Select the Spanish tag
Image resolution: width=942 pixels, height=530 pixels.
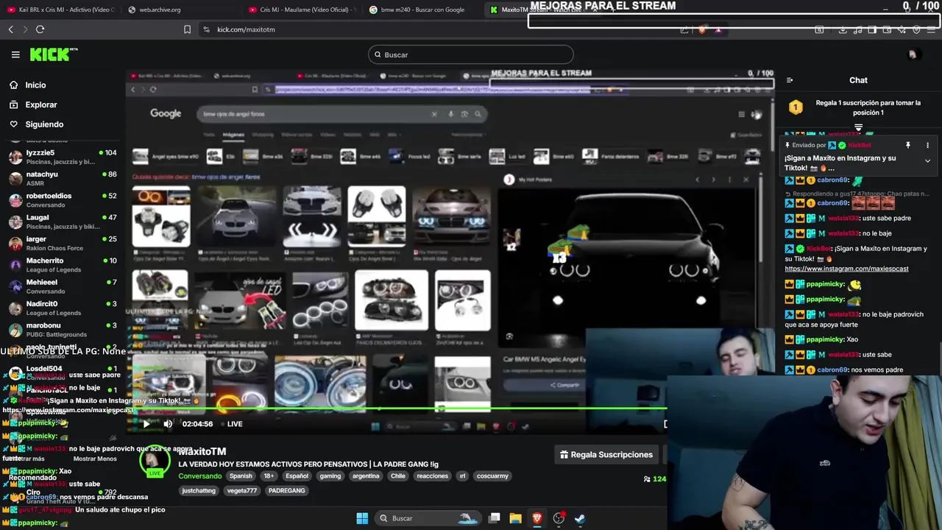(x=241, y=476)
